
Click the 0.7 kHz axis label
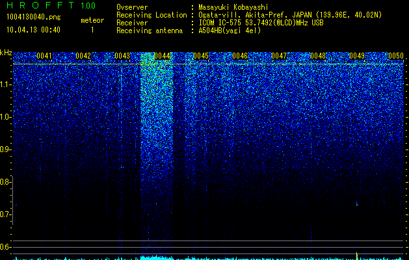pos(5,214)
